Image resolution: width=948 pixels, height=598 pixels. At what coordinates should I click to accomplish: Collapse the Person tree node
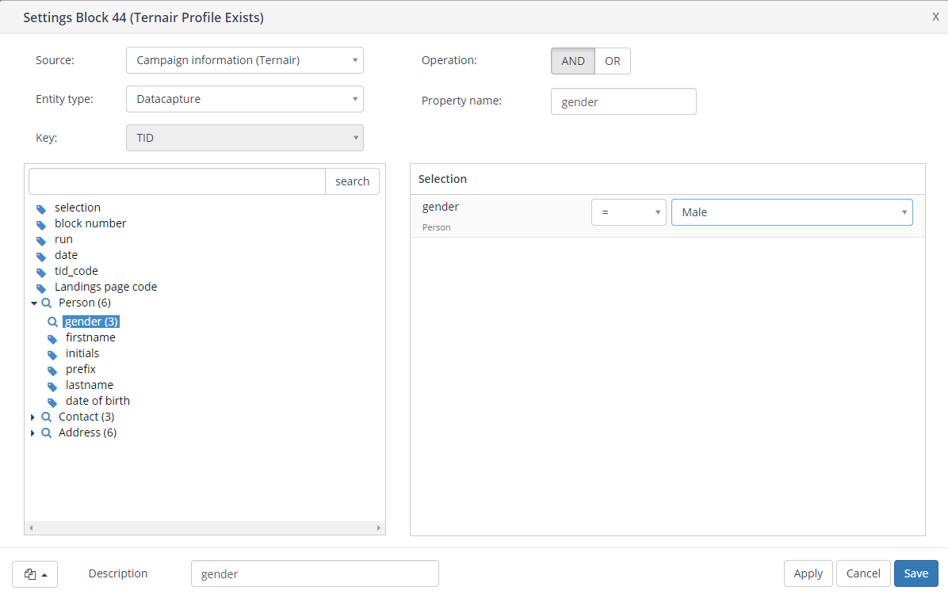pos(34,303)
